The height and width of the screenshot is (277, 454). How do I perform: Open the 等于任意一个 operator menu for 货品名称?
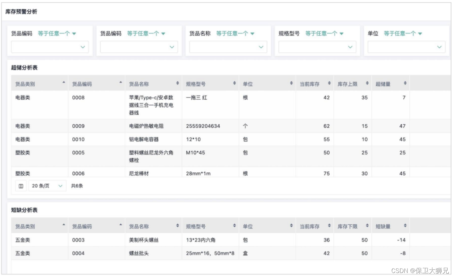click(x=235, y=33)
